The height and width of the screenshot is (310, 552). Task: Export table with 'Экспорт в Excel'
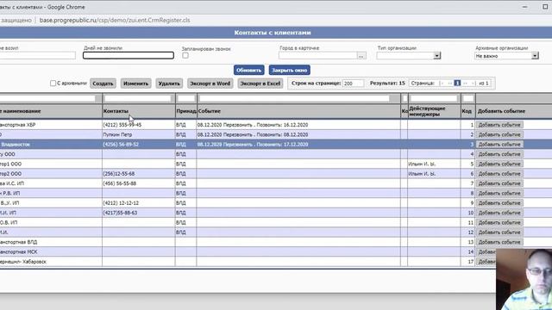[260, 84]
